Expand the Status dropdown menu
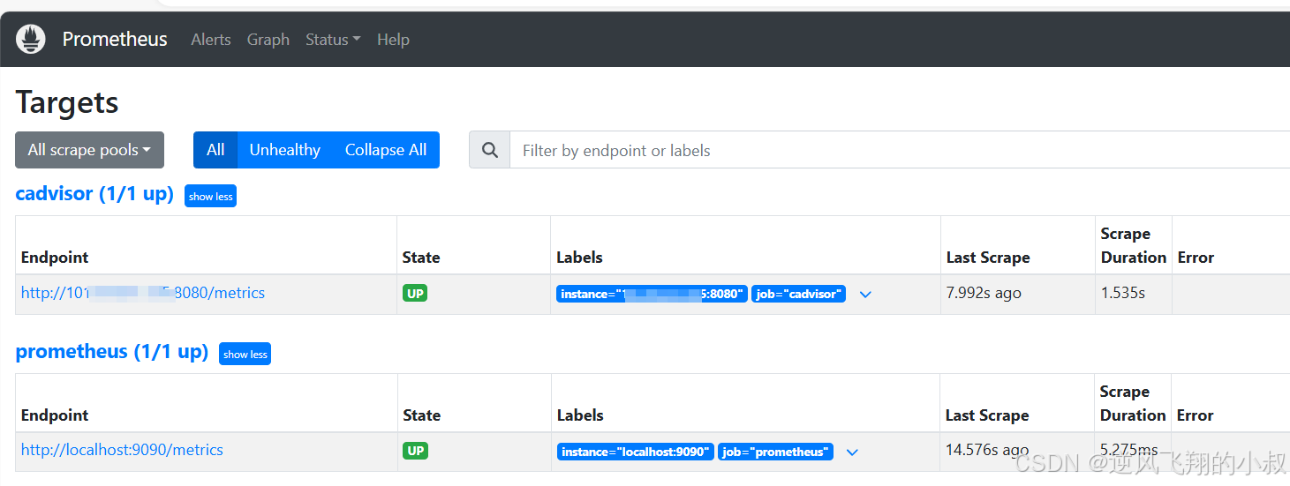This screenshot has height=486, width=1290. pyautogui.click(x=333, y=40)
